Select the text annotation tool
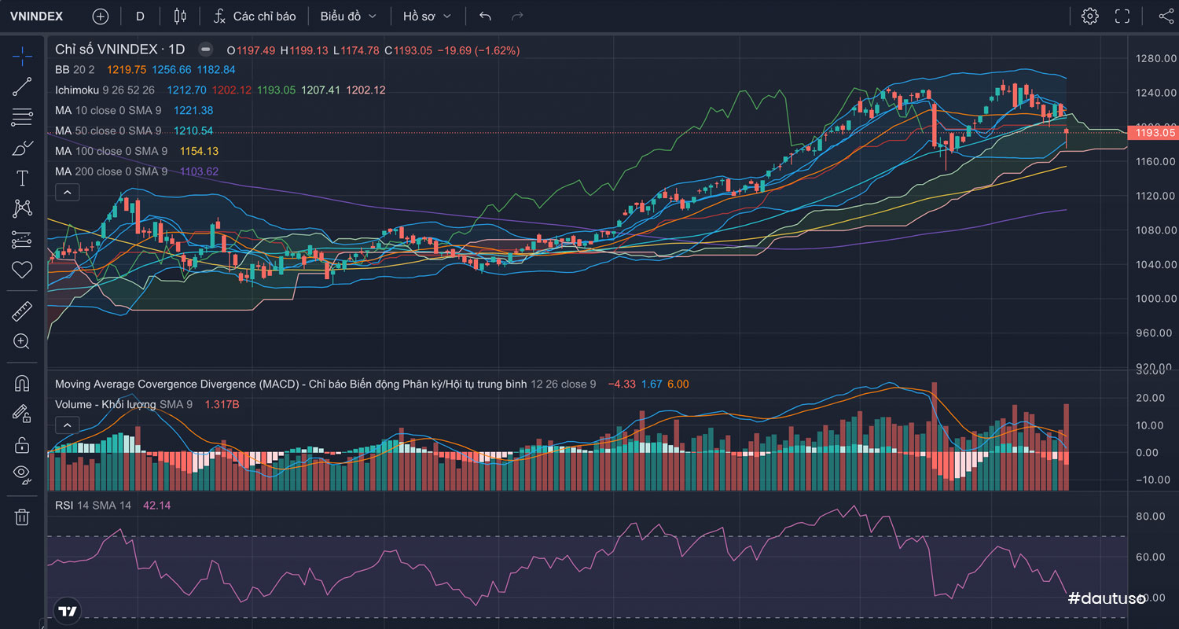 [x=22, y=178]
